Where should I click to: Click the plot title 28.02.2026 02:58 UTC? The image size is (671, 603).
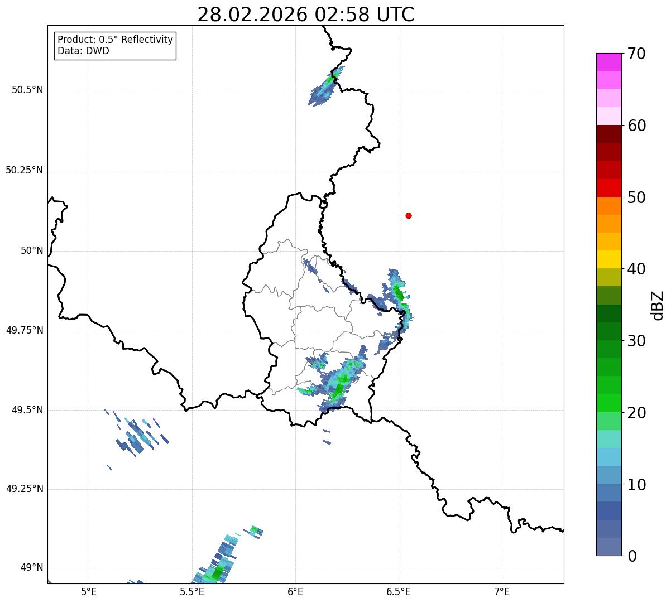click(306, 15)
